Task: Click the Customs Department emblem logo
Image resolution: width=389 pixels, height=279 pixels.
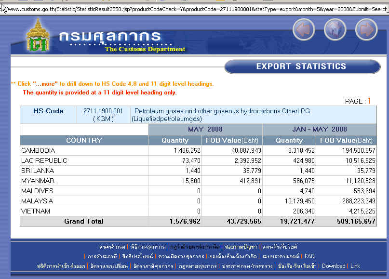Action: click(38, 35)
